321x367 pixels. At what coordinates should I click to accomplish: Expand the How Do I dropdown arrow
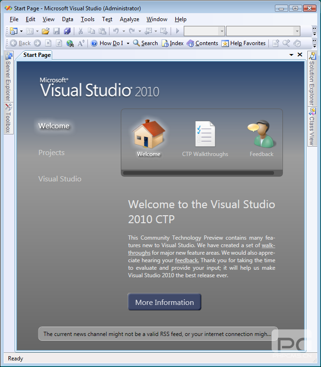click(128, 43)
